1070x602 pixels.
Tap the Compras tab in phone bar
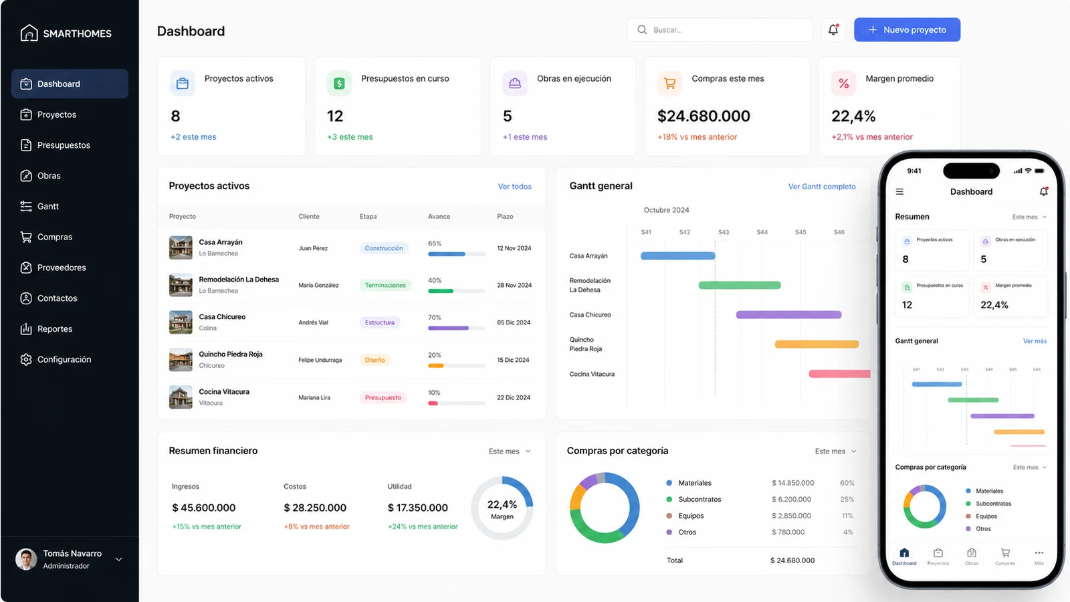[x=1005, y=557]
